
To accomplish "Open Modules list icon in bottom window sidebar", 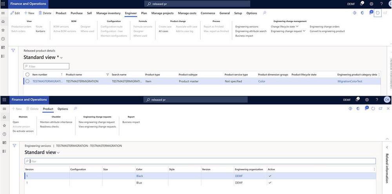I will pyautogui.click(x=4, y=151).
